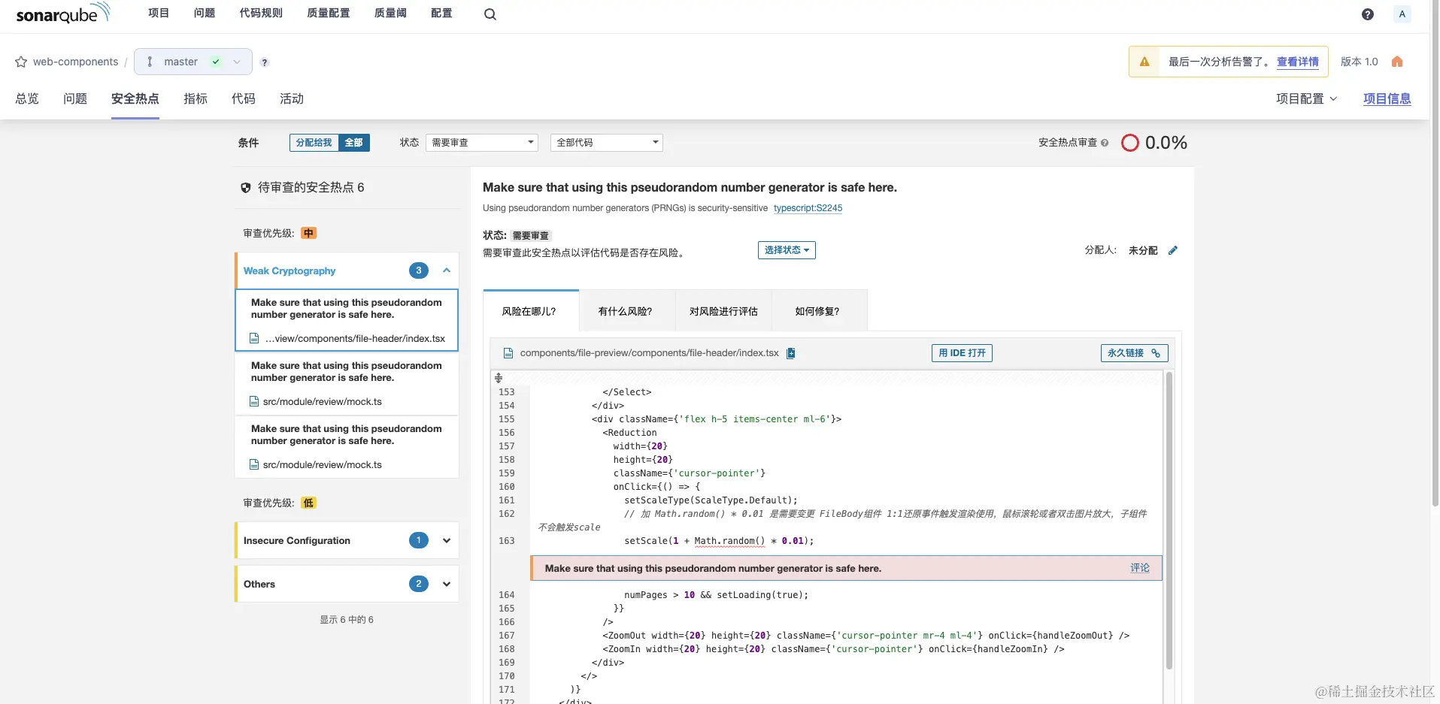
Task: Copy file path with clipboard icon
Action: 790,353
